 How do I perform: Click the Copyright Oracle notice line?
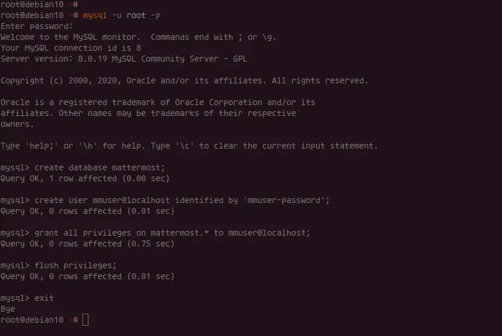184,80
